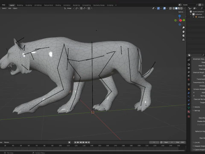Open the Output properties tab
The height and width of the screenshot is (154, 205).
point(189,68)
